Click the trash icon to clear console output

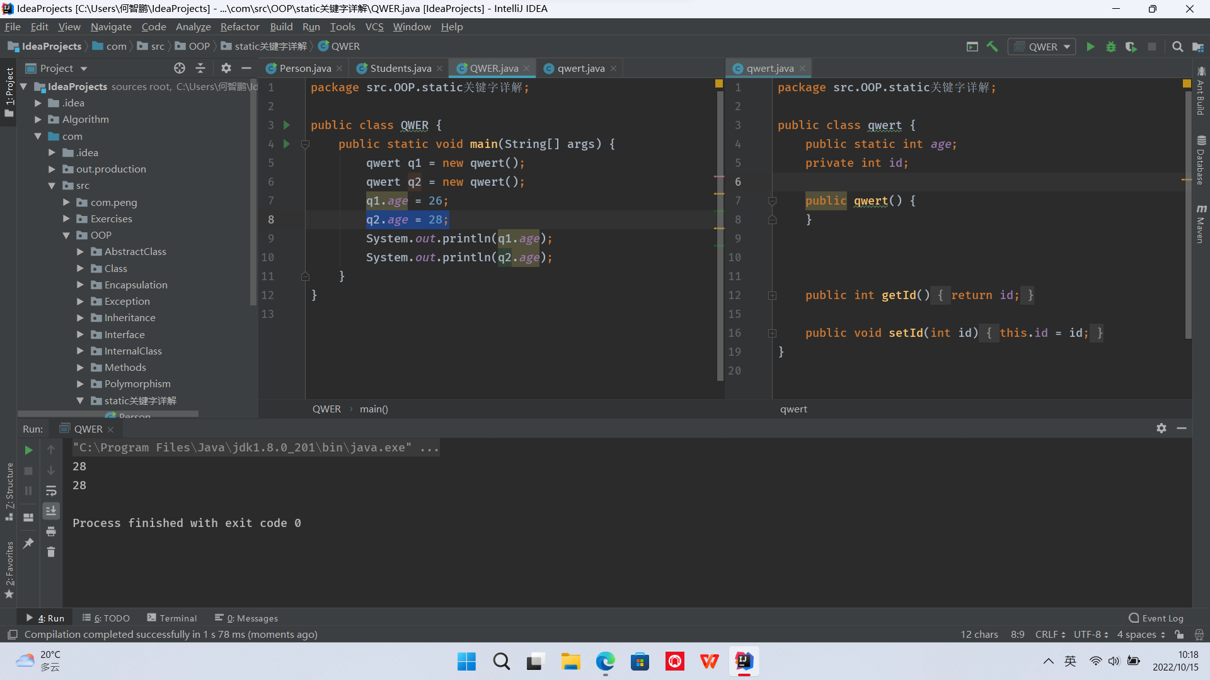[x=51, y=552]
